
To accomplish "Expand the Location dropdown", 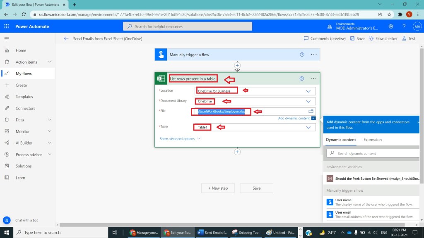I will point(308,91).
